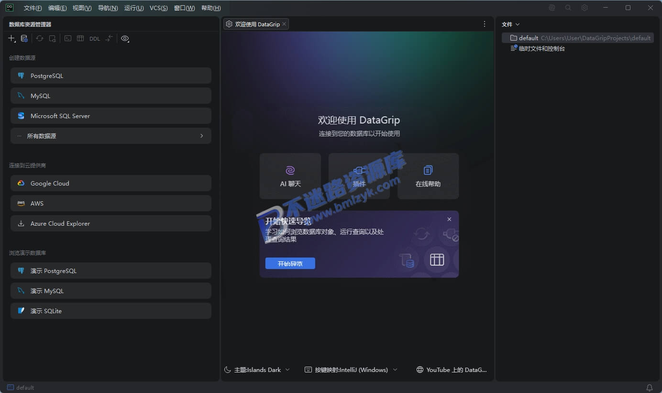Open YouTube 上的 DataG... link

coord(452,370)
